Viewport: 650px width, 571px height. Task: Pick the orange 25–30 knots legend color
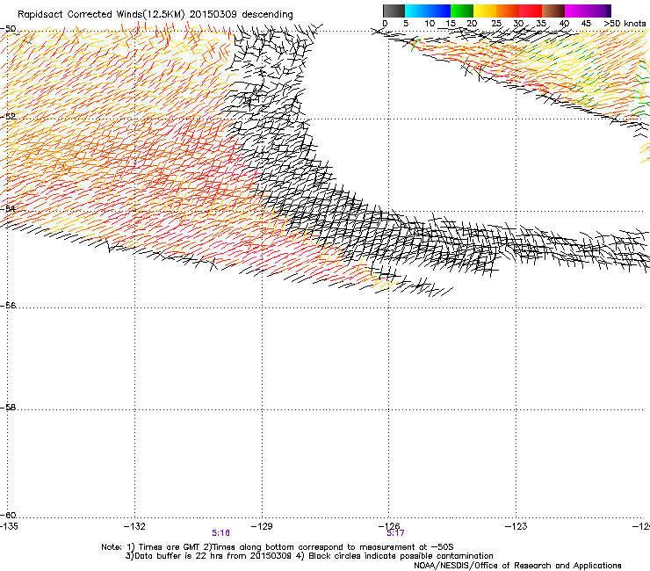508,11
